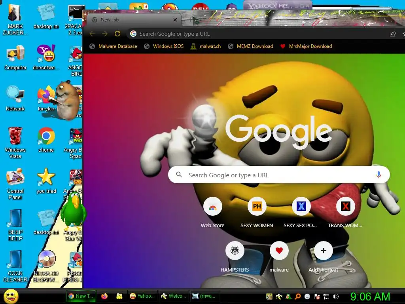Select the doesntwo... Yahoo desktop icon
This screenshot has width=405, height=304.
(x=46, y=57)
